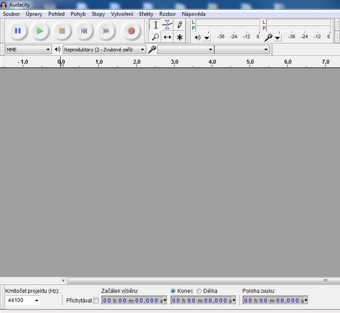
Task: Start recording with the red Record button
Action: [131, 31]
